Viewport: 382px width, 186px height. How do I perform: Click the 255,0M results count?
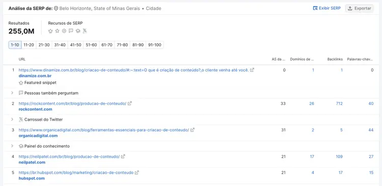[x=21, y=31]
